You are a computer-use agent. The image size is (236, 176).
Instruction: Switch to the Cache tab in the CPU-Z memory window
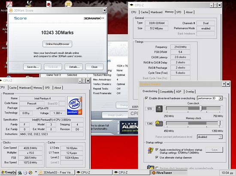[144, 12]
